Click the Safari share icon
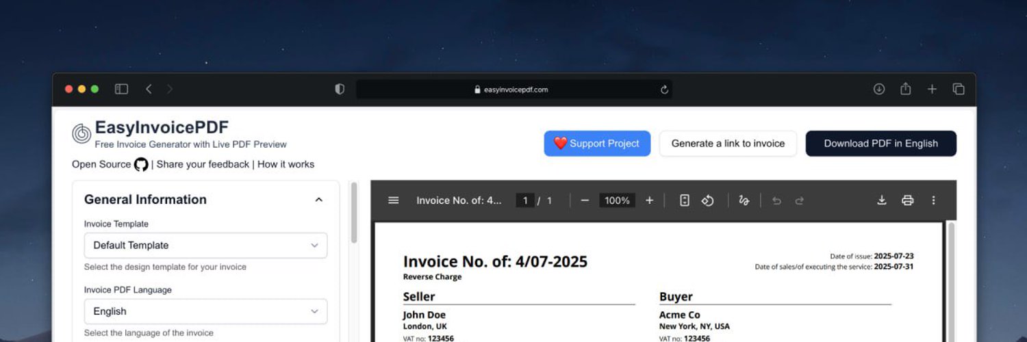The image size is (1027, 342). 905,89
